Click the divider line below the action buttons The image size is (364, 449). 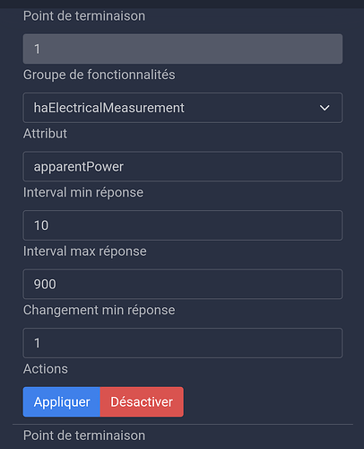(183, 424)
